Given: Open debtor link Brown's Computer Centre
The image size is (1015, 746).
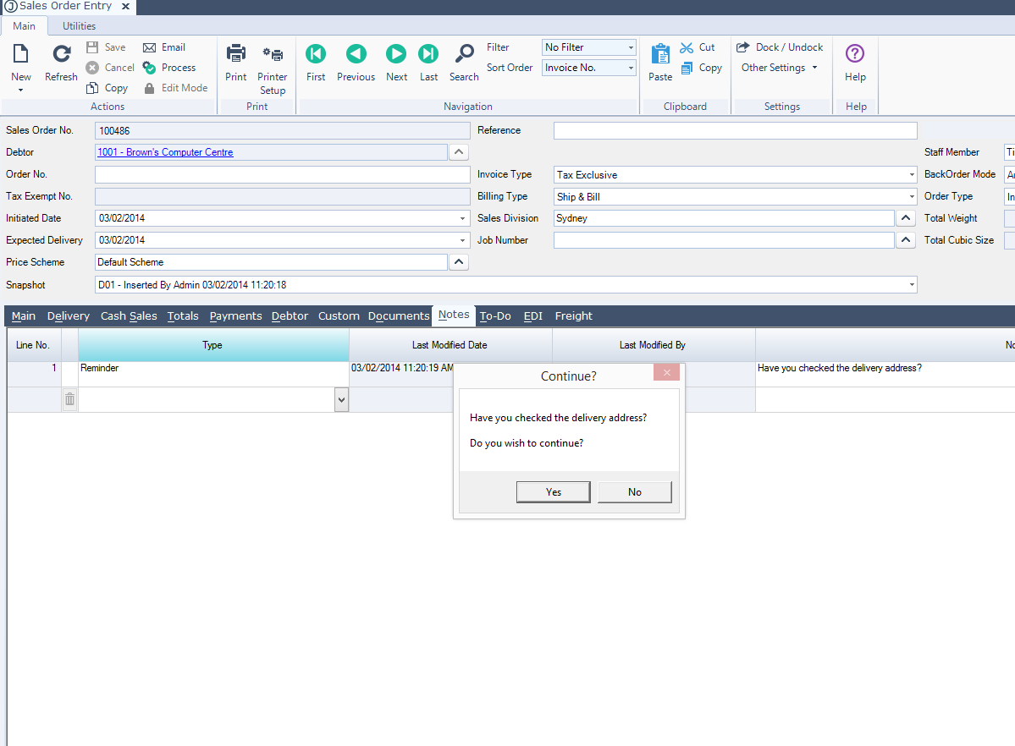Looking at the screenshot, I should click(165, 152).
